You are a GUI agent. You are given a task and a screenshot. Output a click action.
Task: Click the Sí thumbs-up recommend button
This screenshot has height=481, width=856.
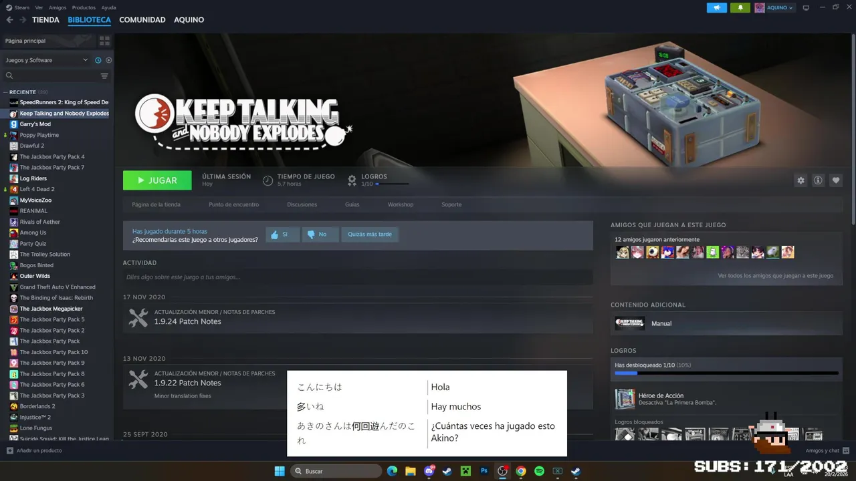point(282,234)
